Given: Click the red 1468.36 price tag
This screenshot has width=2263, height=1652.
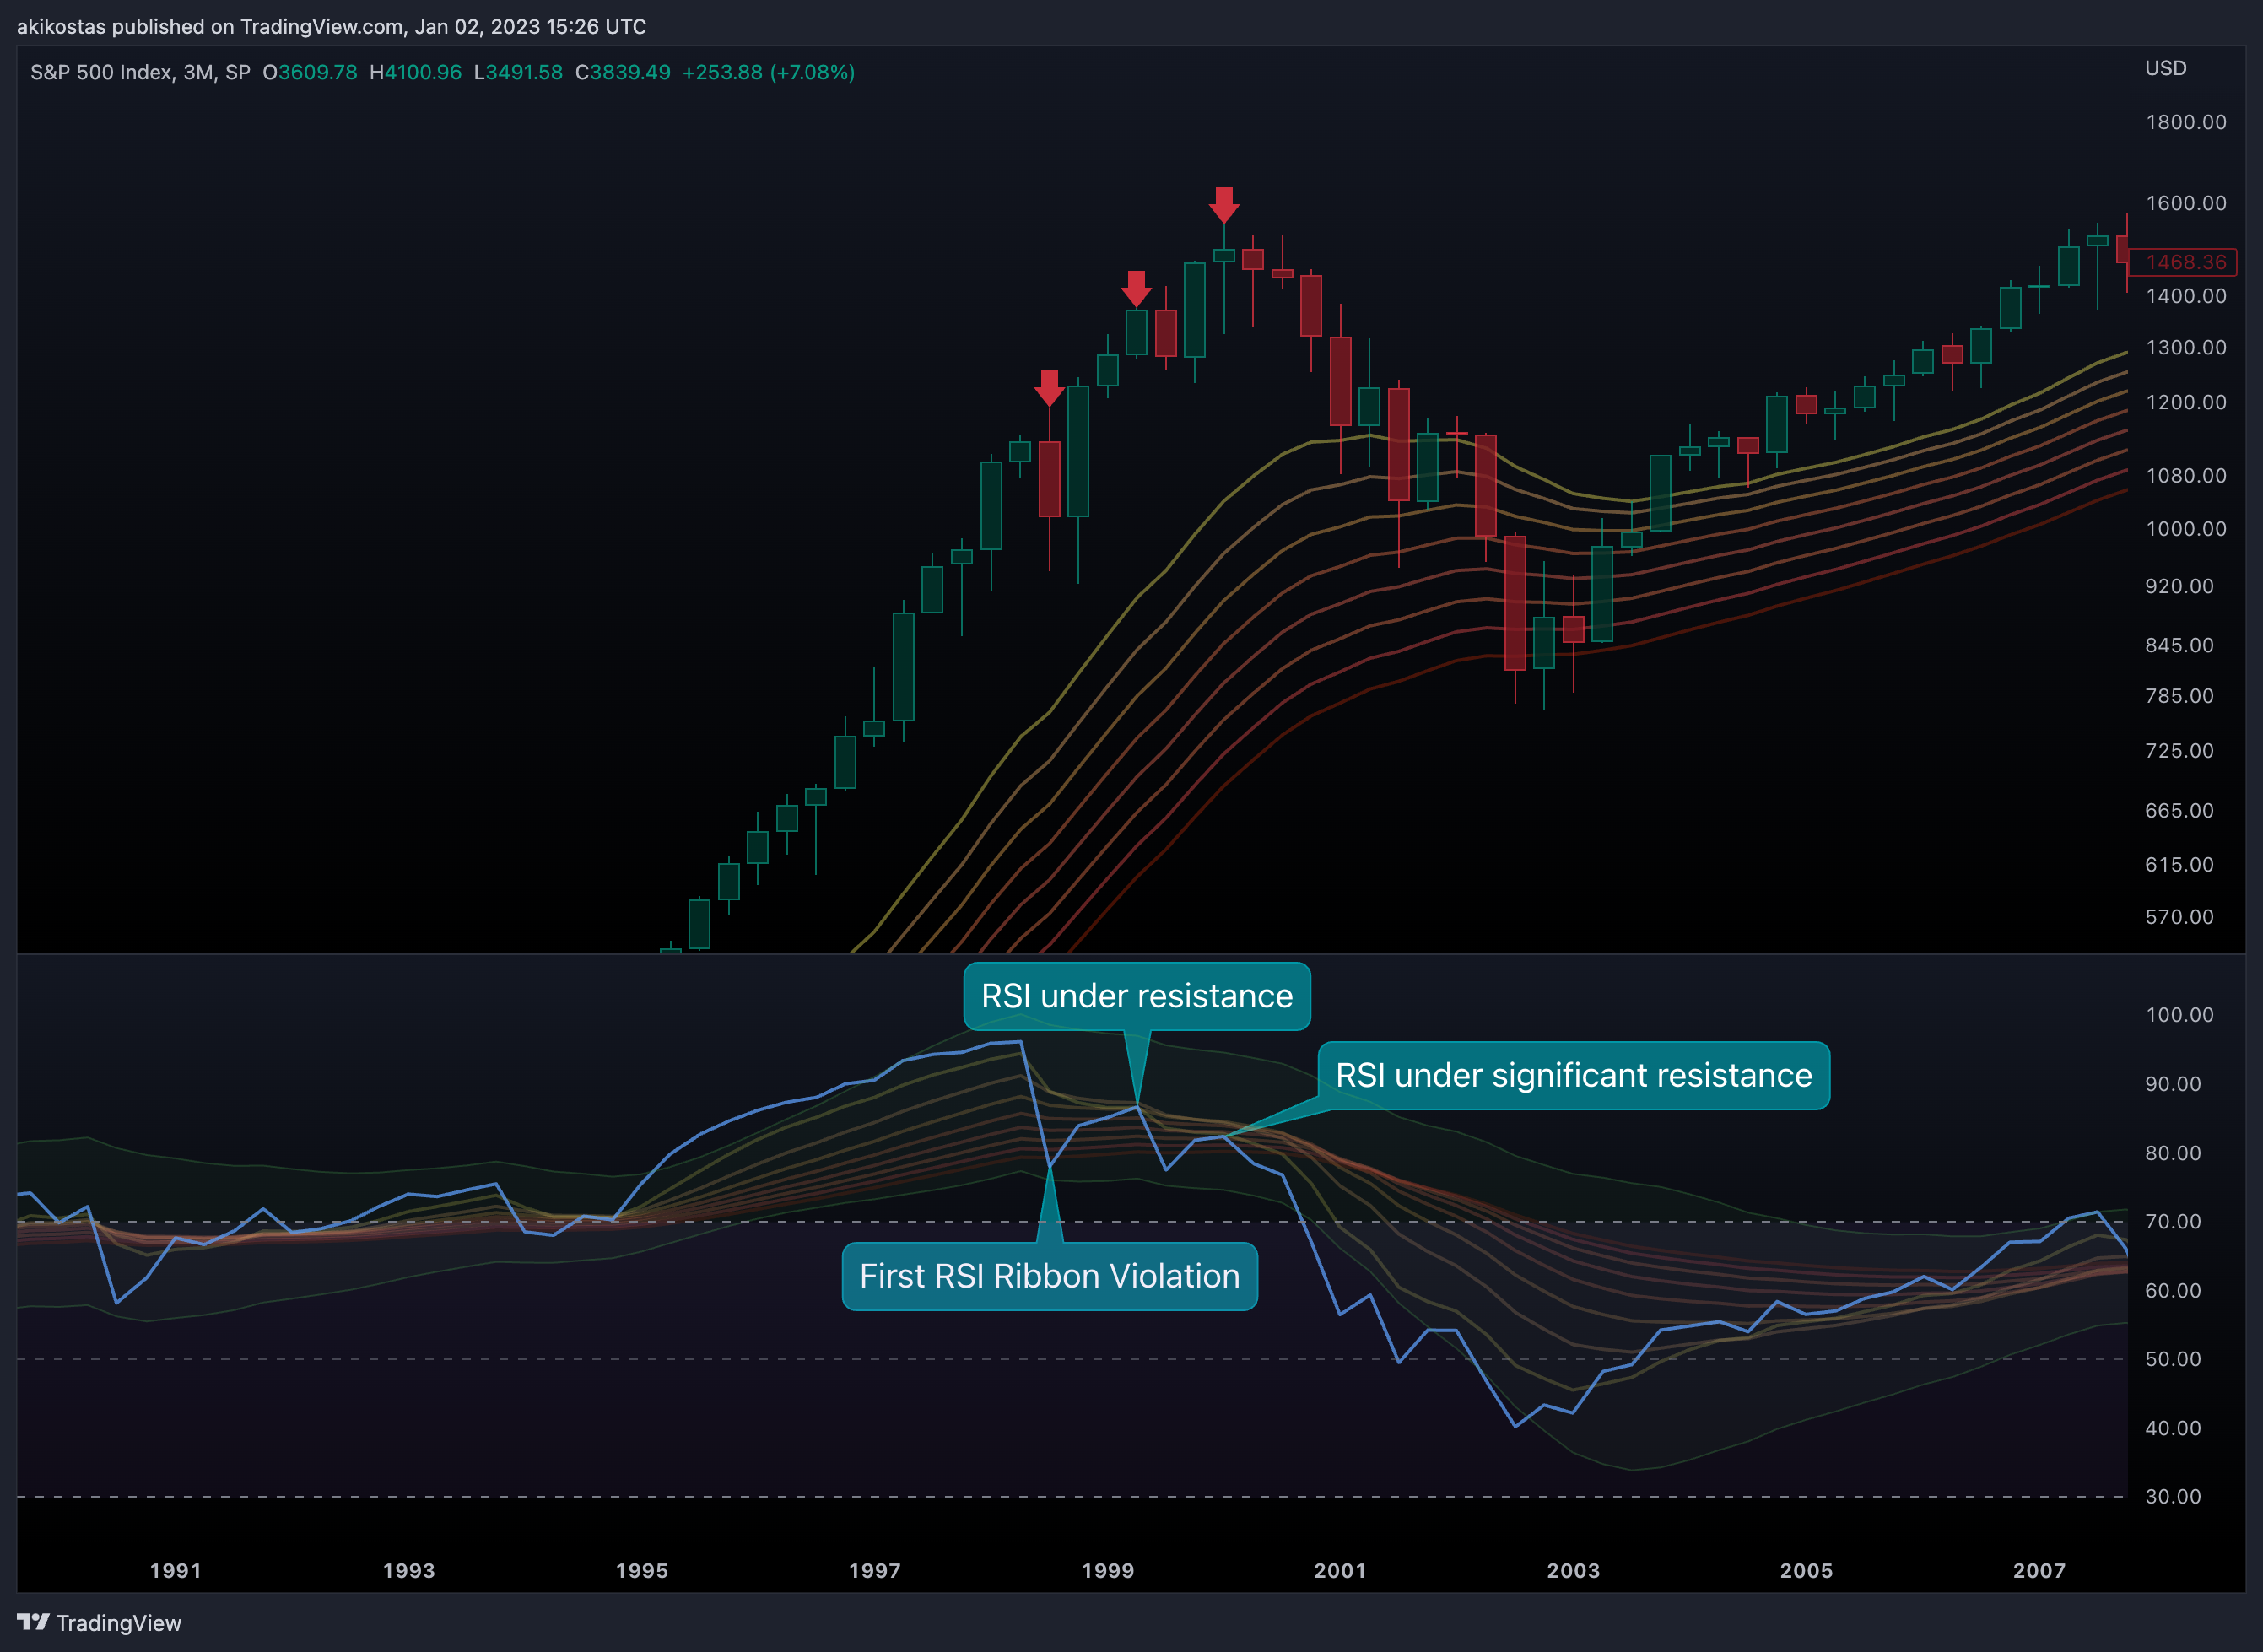Looking at the screenshot, I should 2182,262.
